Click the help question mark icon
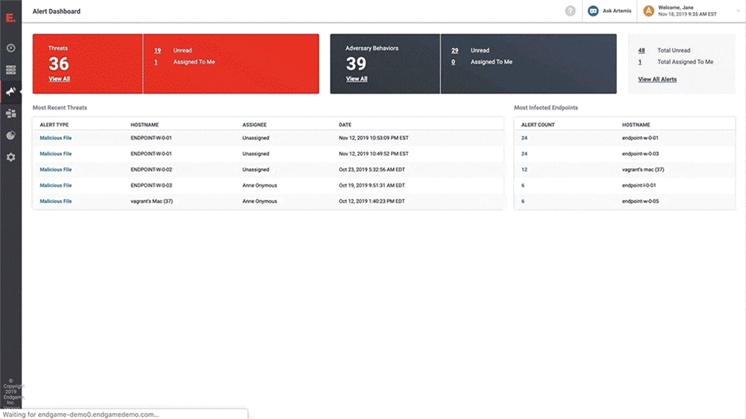 [570, 11]
